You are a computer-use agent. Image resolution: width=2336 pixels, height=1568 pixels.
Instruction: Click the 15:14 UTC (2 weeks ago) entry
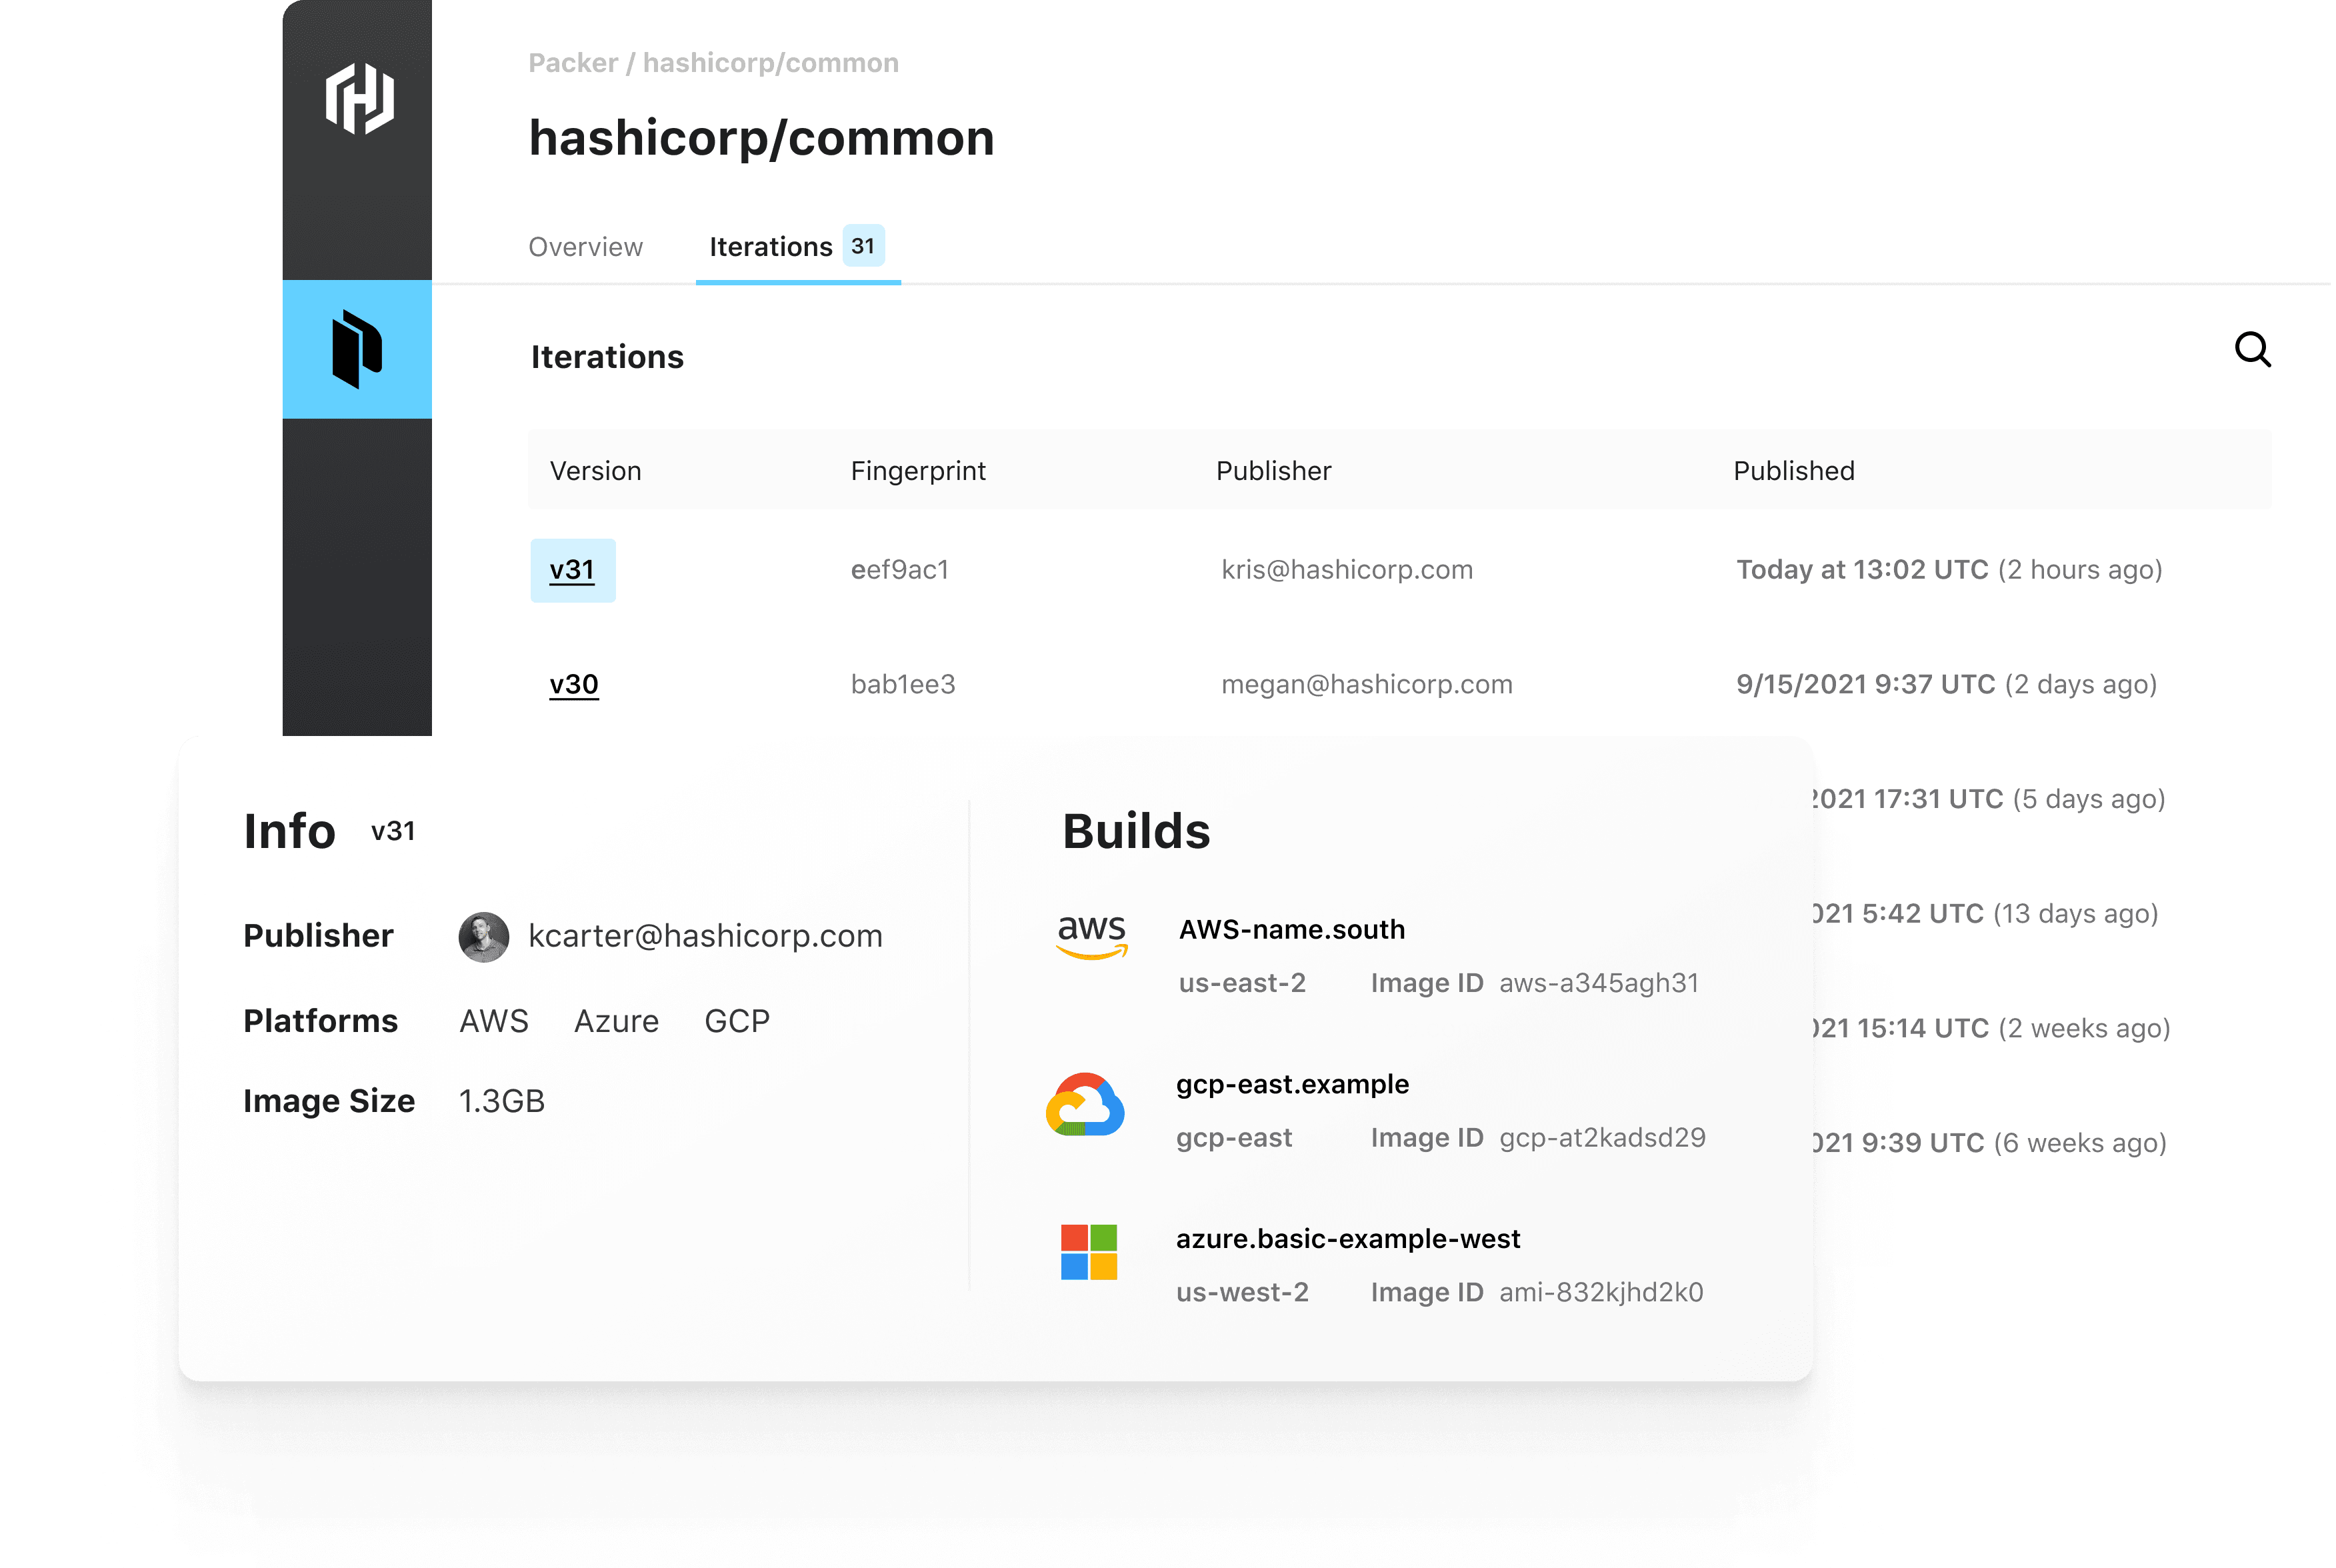coord(1993,1029)
